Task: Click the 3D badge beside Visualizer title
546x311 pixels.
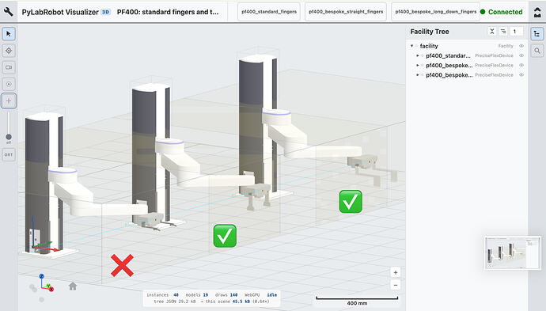Action: 105,12
